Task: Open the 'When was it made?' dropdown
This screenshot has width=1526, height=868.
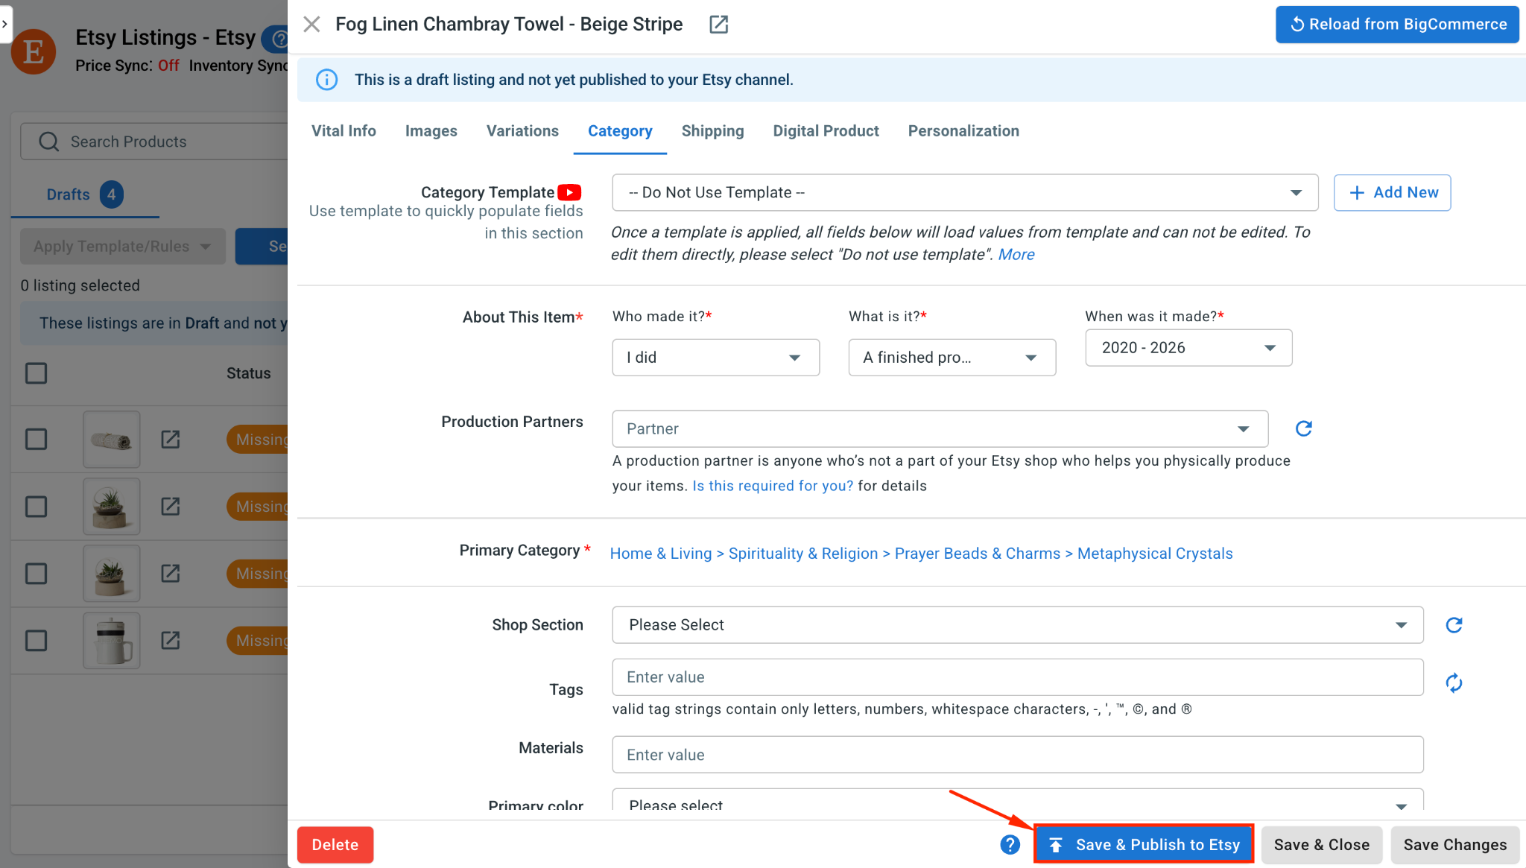Action: pos(1188,348)
